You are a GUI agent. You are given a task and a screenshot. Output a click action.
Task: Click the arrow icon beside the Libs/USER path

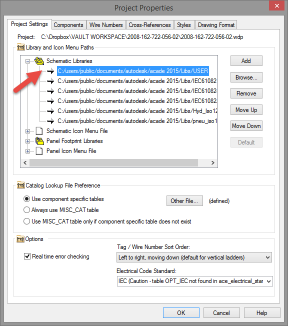click(x=50, y=71)
